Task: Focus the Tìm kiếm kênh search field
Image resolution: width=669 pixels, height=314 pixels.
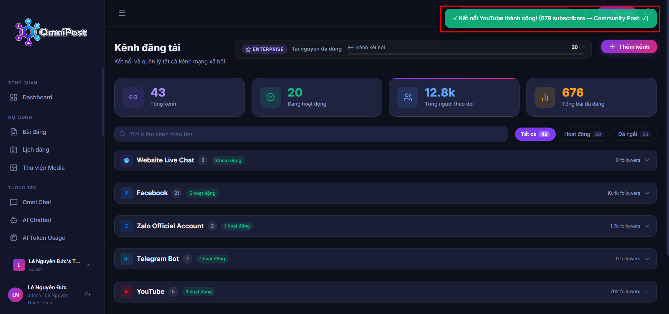Action: click(x=311, y=134)
